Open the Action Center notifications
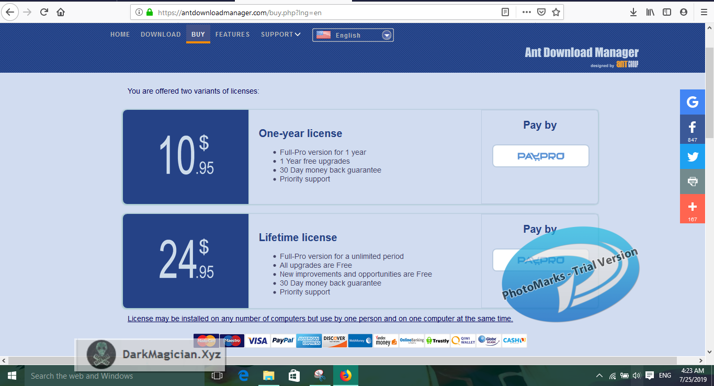Image resolution: width=714 pixels, height=386 pixels. pos(650,376)
